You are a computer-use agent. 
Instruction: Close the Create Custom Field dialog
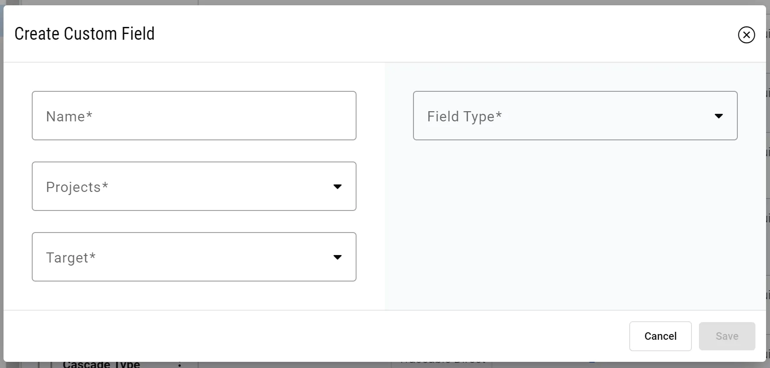(746, 35)
